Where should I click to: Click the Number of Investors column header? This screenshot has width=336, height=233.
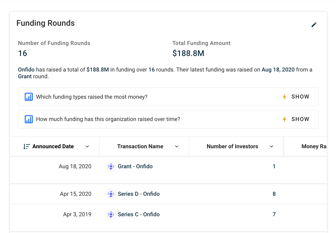point(232,146)
